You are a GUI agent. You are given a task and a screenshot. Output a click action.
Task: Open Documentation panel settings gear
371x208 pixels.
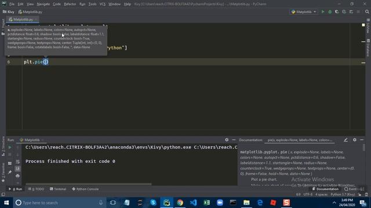355,140
